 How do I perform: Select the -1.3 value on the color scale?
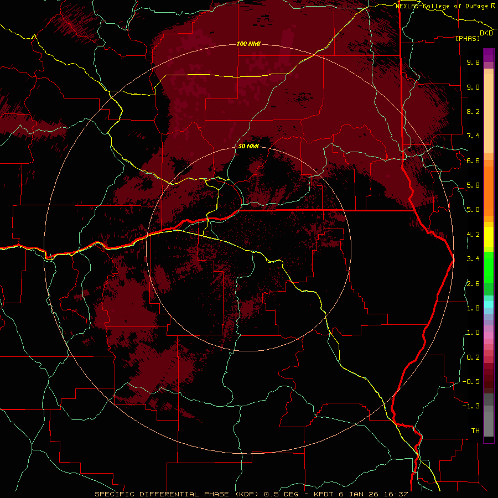[471, 406]
